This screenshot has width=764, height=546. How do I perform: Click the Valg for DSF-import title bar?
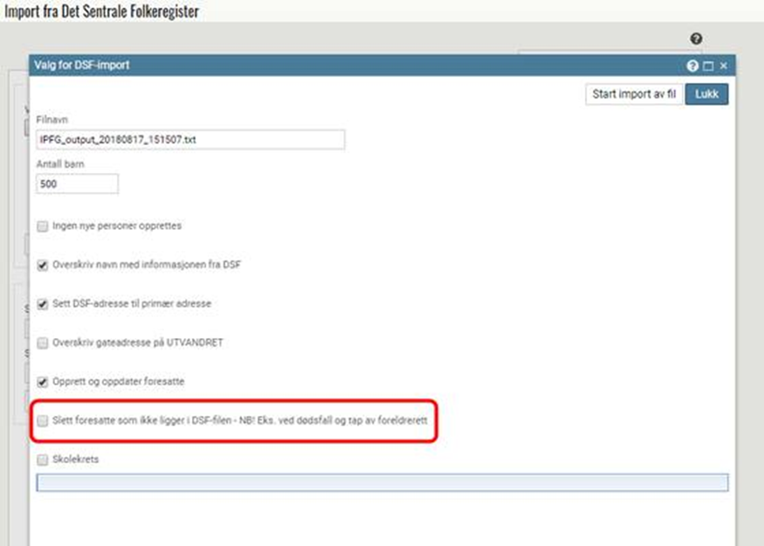point(349,66)
